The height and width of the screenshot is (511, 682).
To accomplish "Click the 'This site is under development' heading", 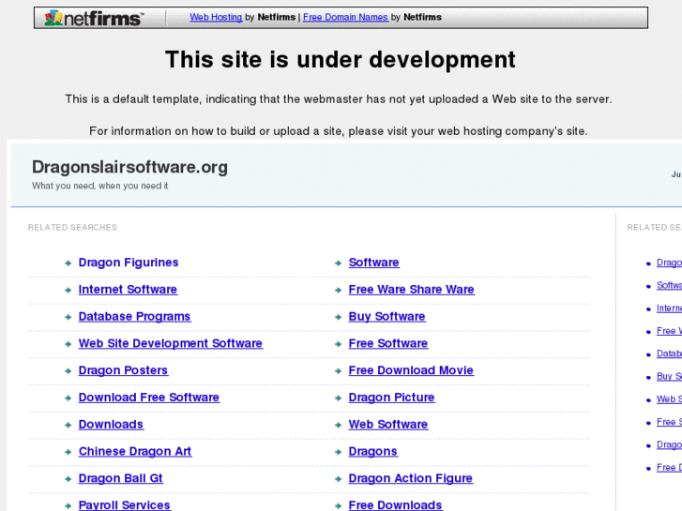I will click(341, 60).
